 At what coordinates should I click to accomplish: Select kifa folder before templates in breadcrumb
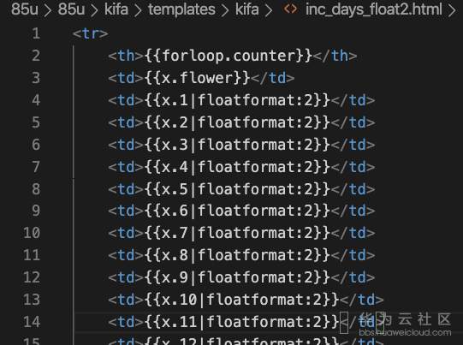click(116, 9)
